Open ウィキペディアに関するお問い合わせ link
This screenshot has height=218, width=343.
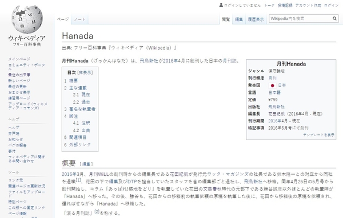(27, 159)
